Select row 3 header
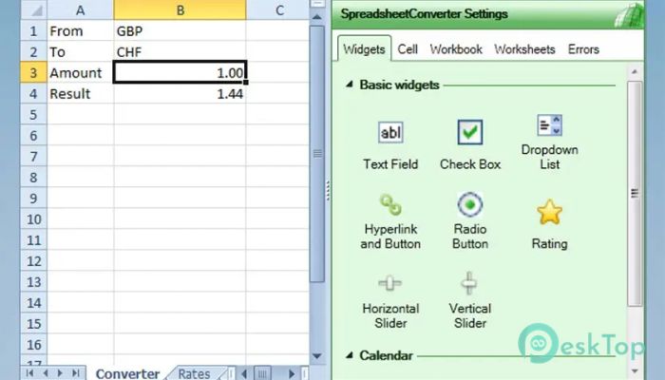Screen dimensions: 665x380 33,72
